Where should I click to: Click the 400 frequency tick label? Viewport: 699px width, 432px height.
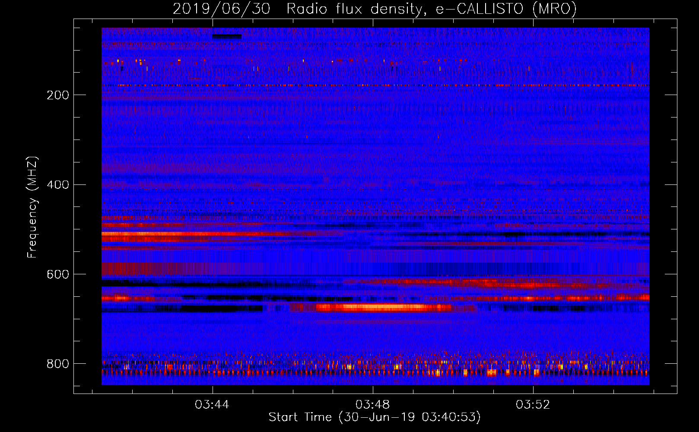tap(58, 185)
